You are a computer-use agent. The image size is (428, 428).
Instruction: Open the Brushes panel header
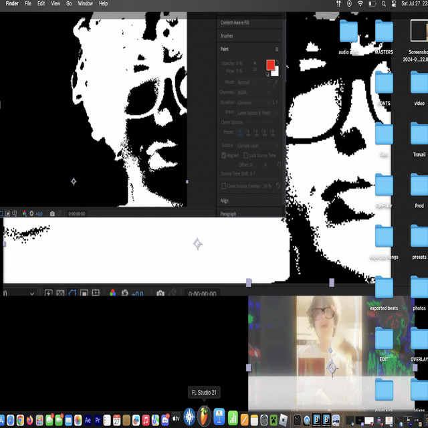[x=227, y=36]
